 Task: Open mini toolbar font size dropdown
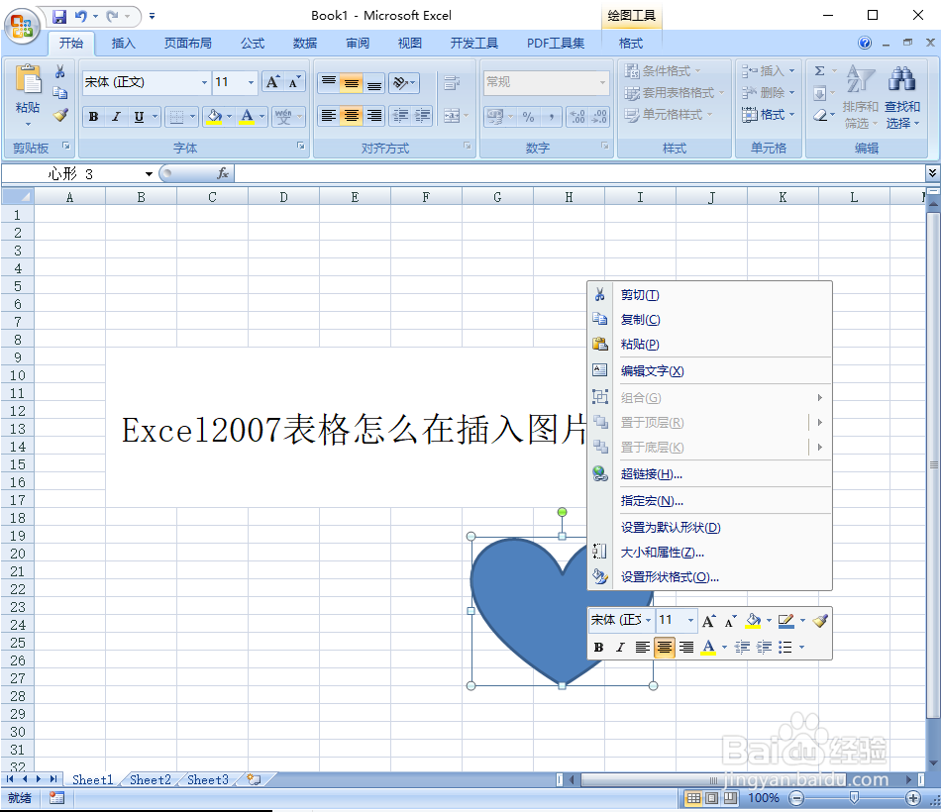pyautogui.click(x=690, y=620)
